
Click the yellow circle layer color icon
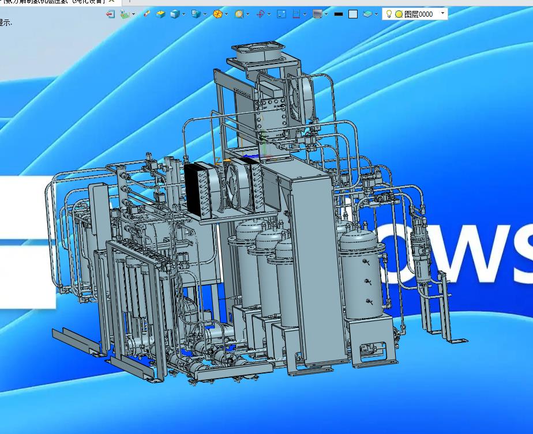[x=399, y=14]
